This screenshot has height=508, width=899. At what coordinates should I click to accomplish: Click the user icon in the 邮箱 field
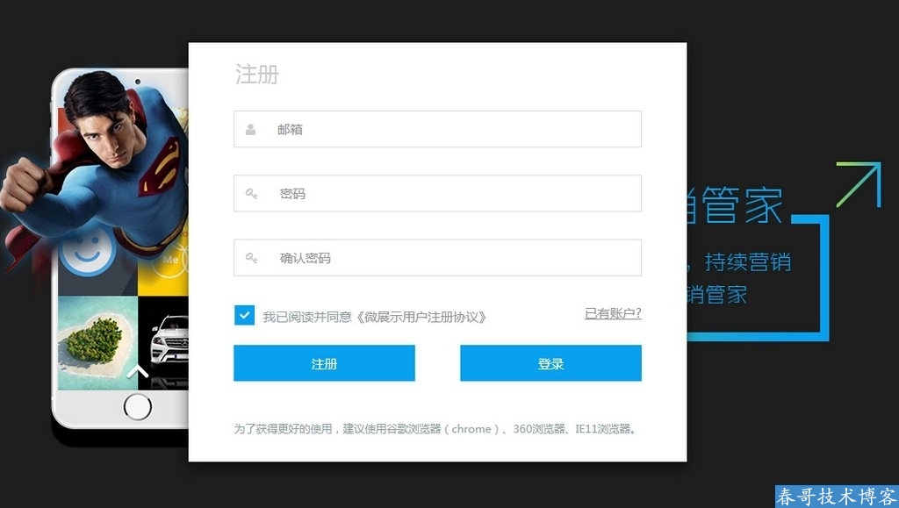click(250, 130)
